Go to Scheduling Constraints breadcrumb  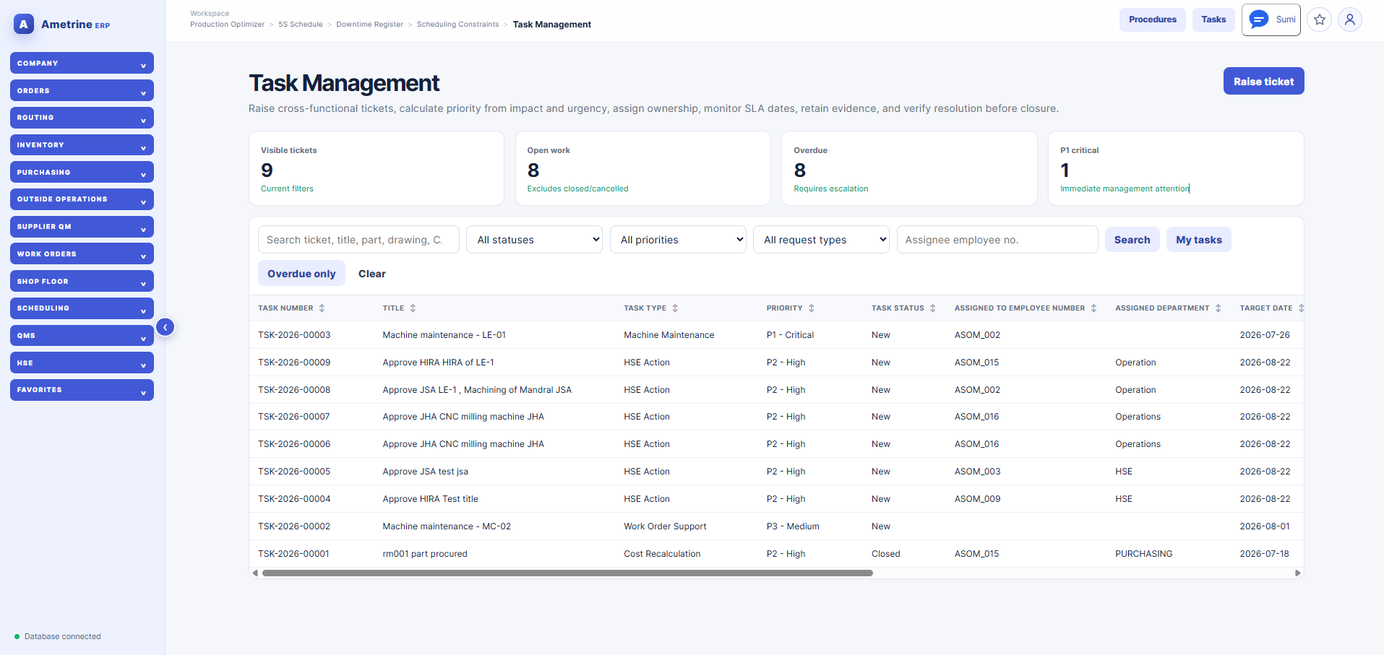tap(457, 25)
